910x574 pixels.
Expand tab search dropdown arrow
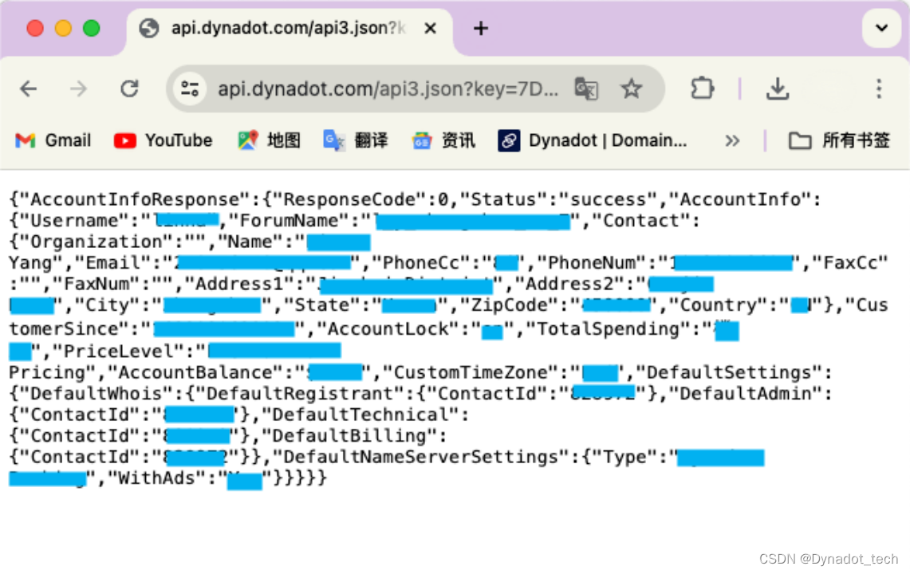coord(881,28)
